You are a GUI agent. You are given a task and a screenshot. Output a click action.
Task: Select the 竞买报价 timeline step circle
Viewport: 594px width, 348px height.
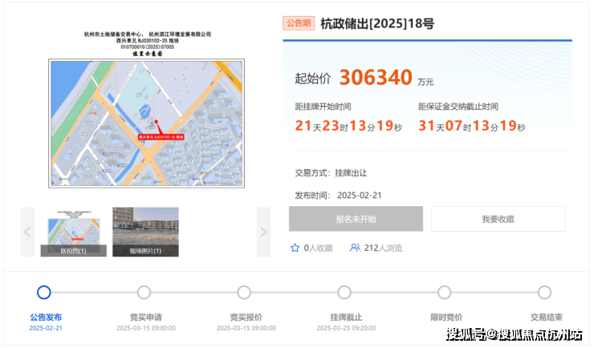click(244, 293)
